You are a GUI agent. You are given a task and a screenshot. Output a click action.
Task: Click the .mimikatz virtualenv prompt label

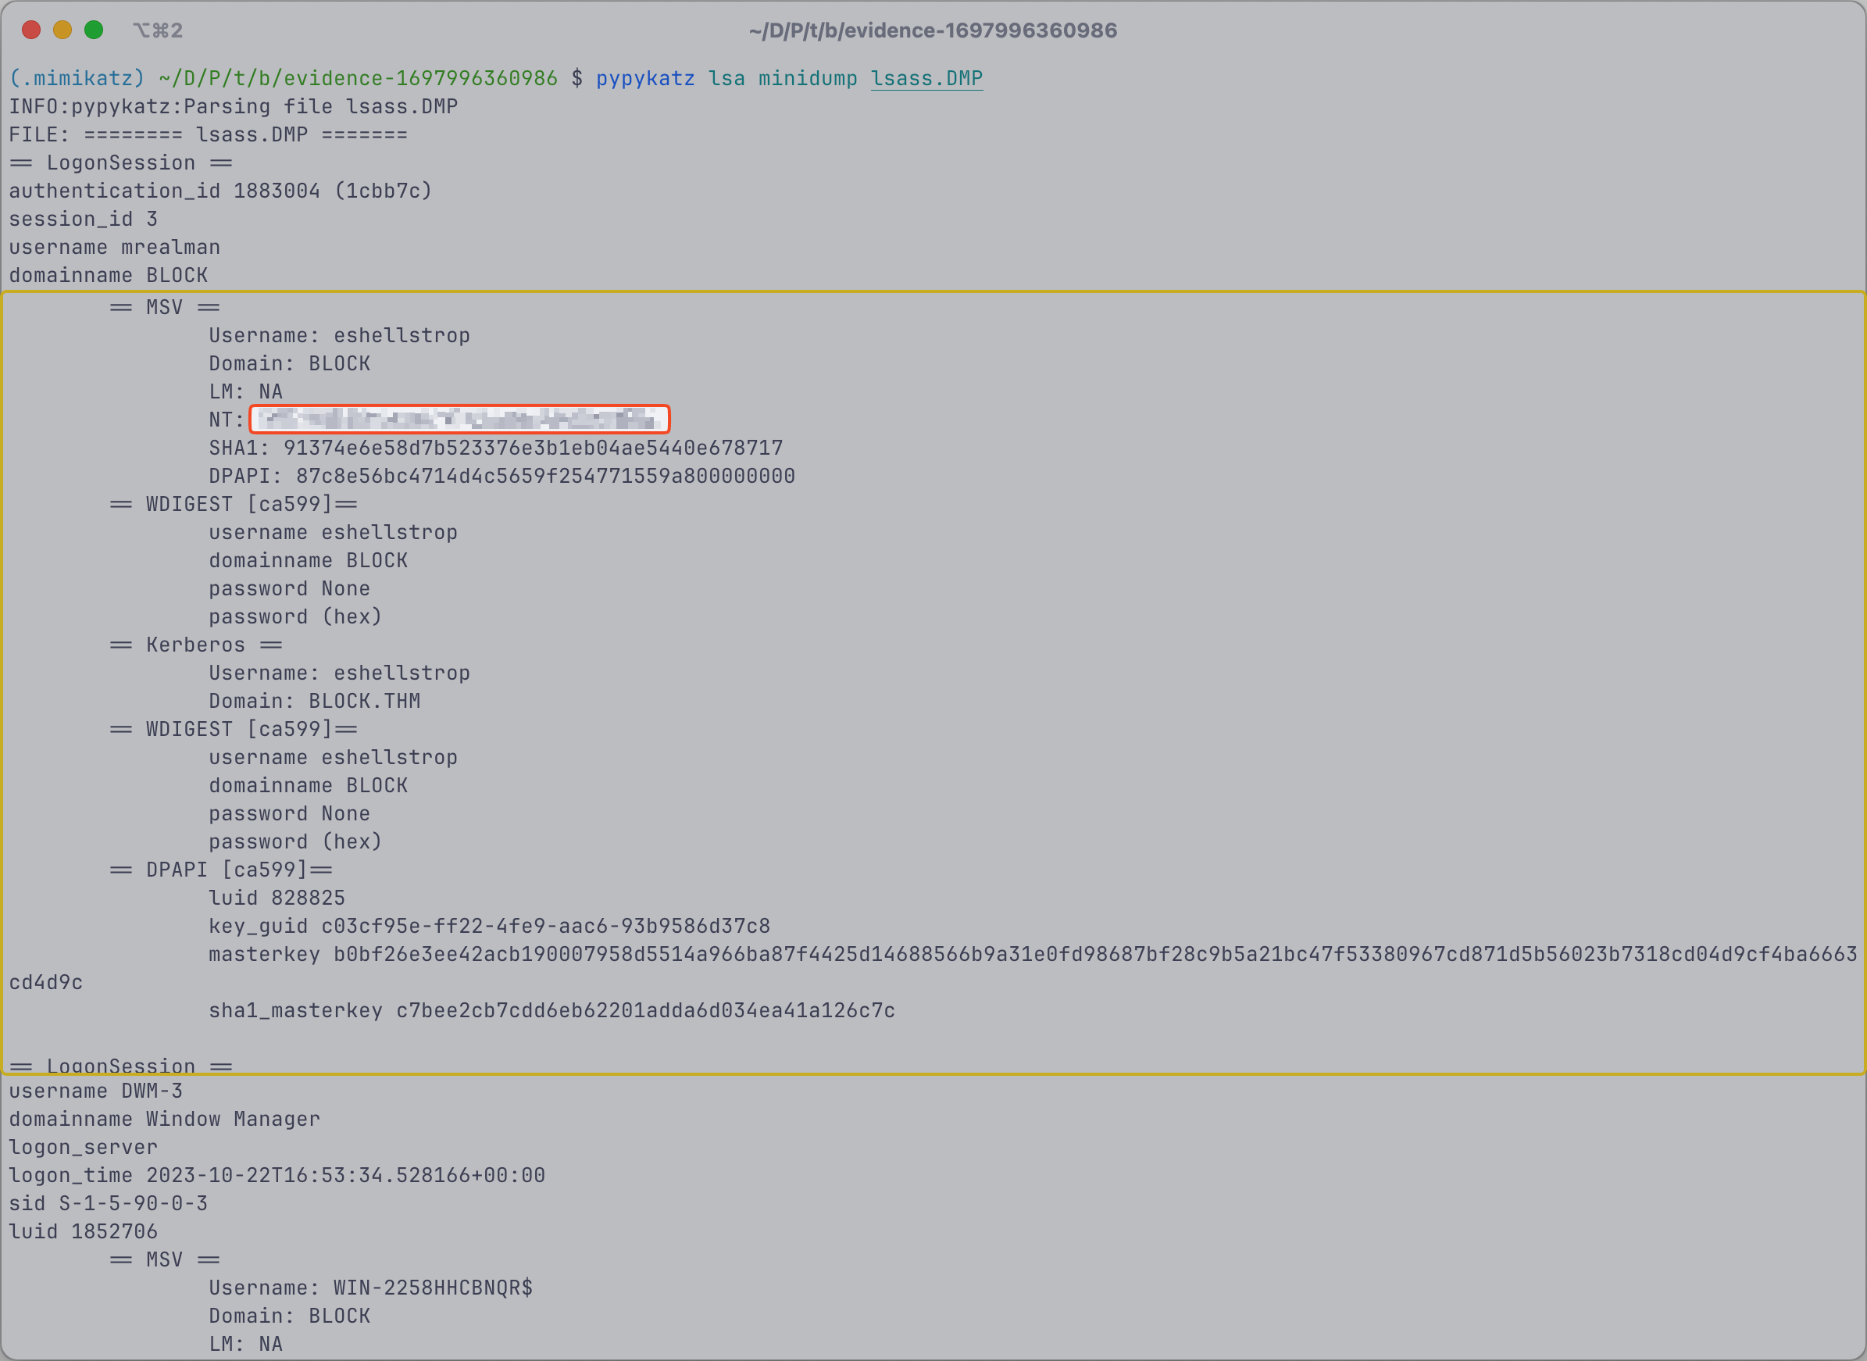coord(77,78)
